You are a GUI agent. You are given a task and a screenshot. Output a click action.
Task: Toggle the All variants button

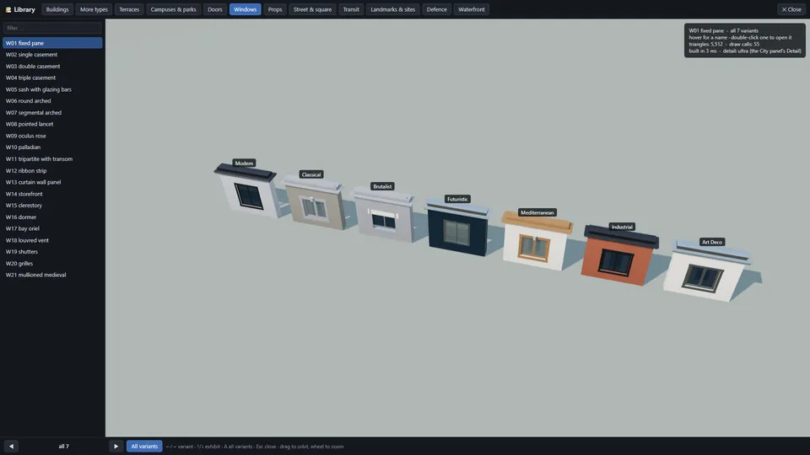tap(144, 447)
